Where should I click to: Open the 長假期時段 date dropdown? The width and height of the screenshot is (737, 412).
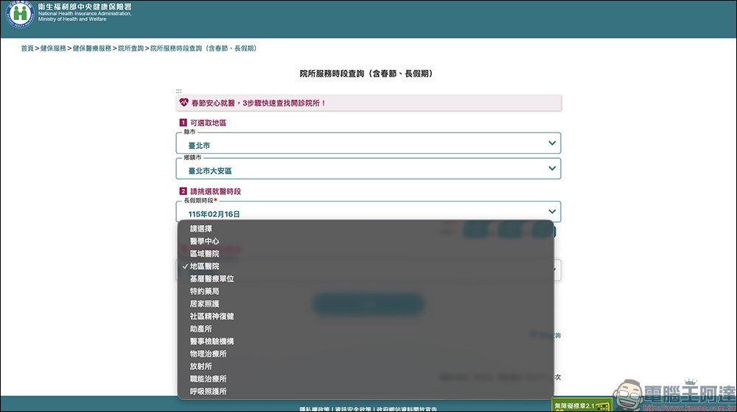point(368,212)
